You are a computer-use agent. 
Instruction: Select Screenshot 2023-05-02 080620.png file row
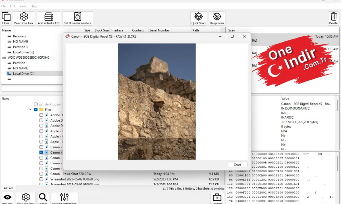tap(75, 179)
